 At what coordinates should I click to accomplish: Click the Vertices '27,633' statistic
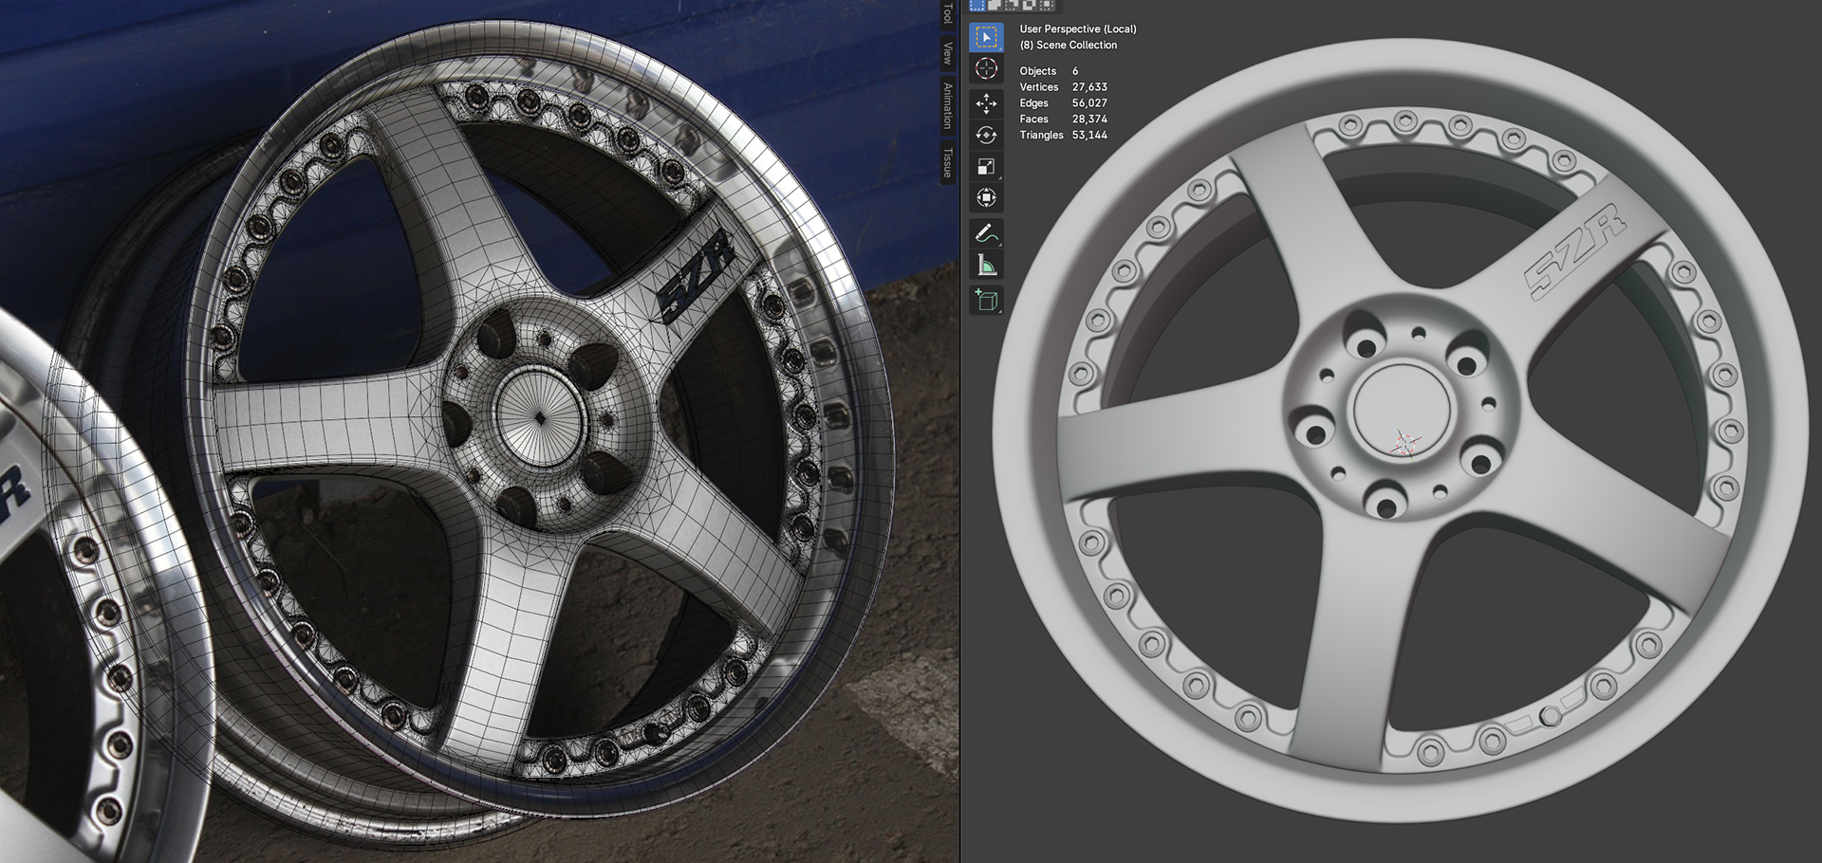point(1089,87)
